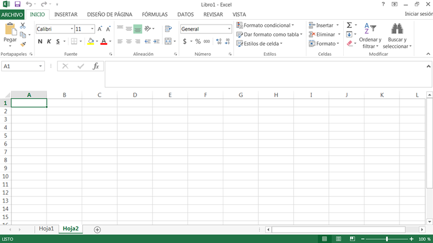Toggle underline S formatting
This screenshot has width=433, height=243.
58,41
